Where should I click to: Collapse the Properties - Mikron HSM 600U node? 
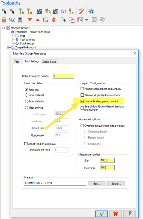pos(8,32)
